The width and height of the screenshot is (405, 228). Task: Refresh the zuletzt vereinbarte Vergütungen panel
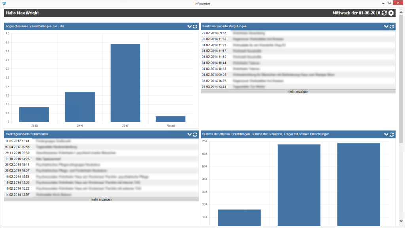tap(392, 27)
